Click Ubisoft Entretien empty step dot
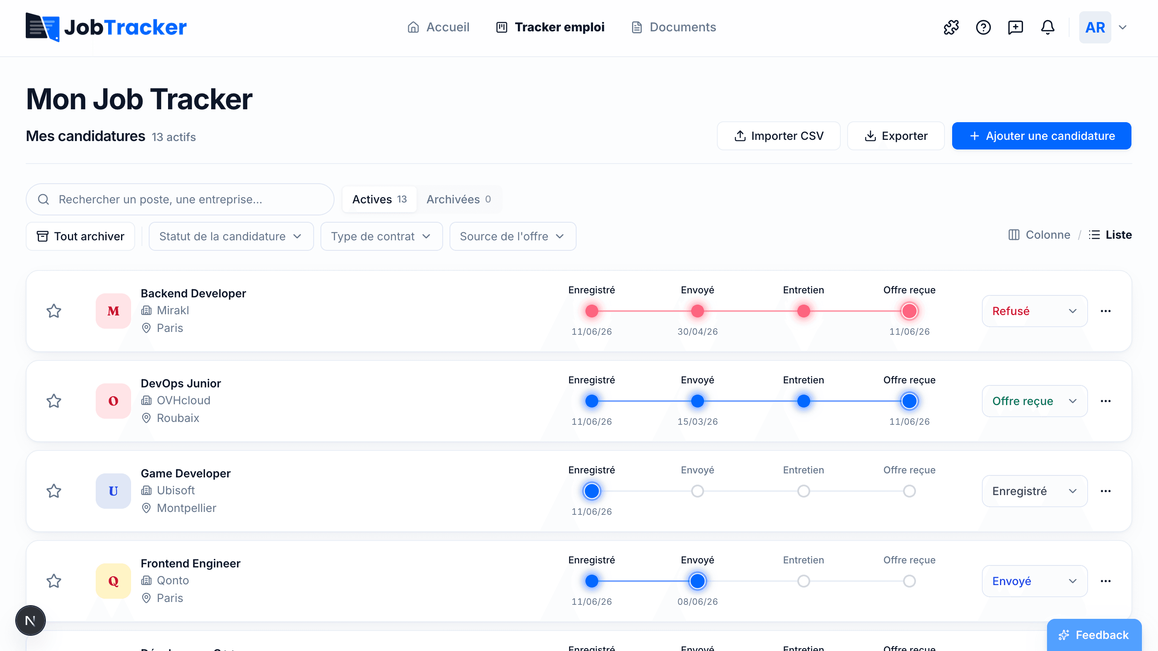The image size is (1158, 651). [x=804, y=491]
